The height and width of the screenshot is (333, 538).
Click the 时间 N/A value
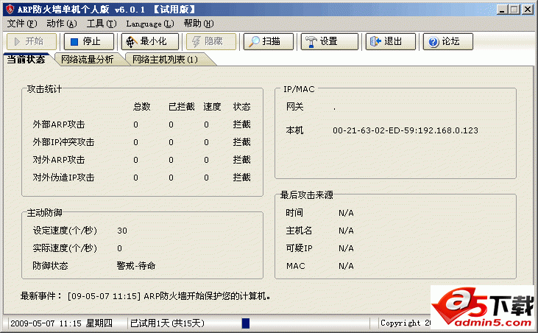[x=346, y=213]
